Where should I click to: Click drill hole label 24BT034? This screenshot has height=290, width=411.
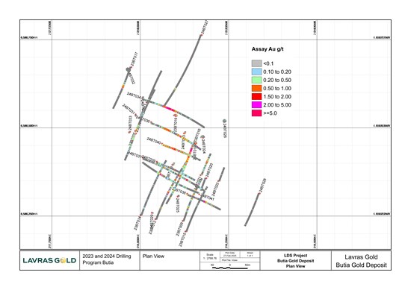point(134,95)
